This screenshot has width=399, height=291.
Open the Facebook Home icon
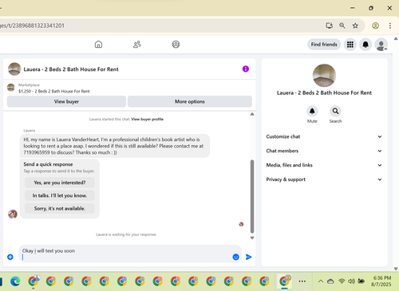click(x=98, y=44)
